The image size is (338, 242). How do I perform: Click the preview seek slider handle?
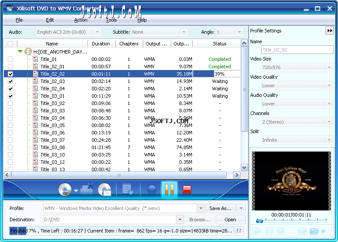click(260, 221)
